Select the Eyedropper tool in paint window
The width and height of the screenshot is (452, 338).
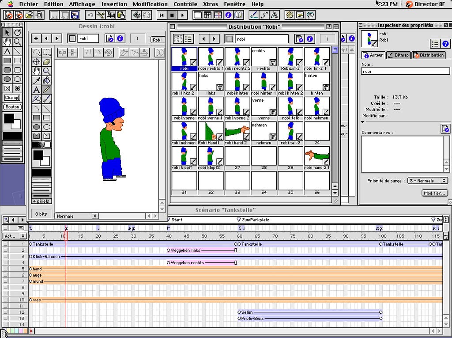[36, 80]
